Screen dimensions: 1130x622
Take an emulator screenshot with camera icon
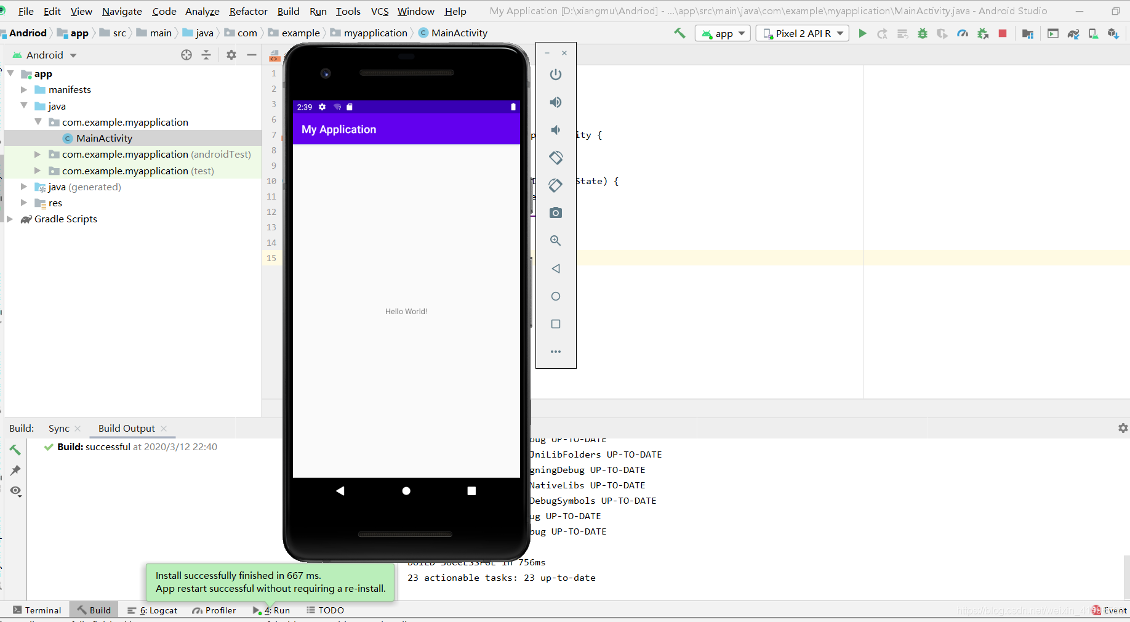point(556,213)
